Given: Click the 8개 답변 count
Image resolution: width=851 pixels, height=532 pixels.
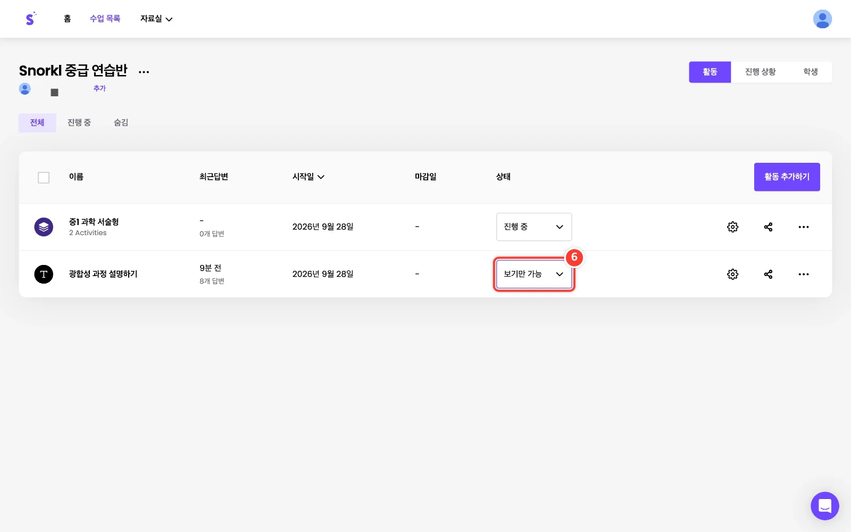Looking at the screenshot, I should click(212, 281).
